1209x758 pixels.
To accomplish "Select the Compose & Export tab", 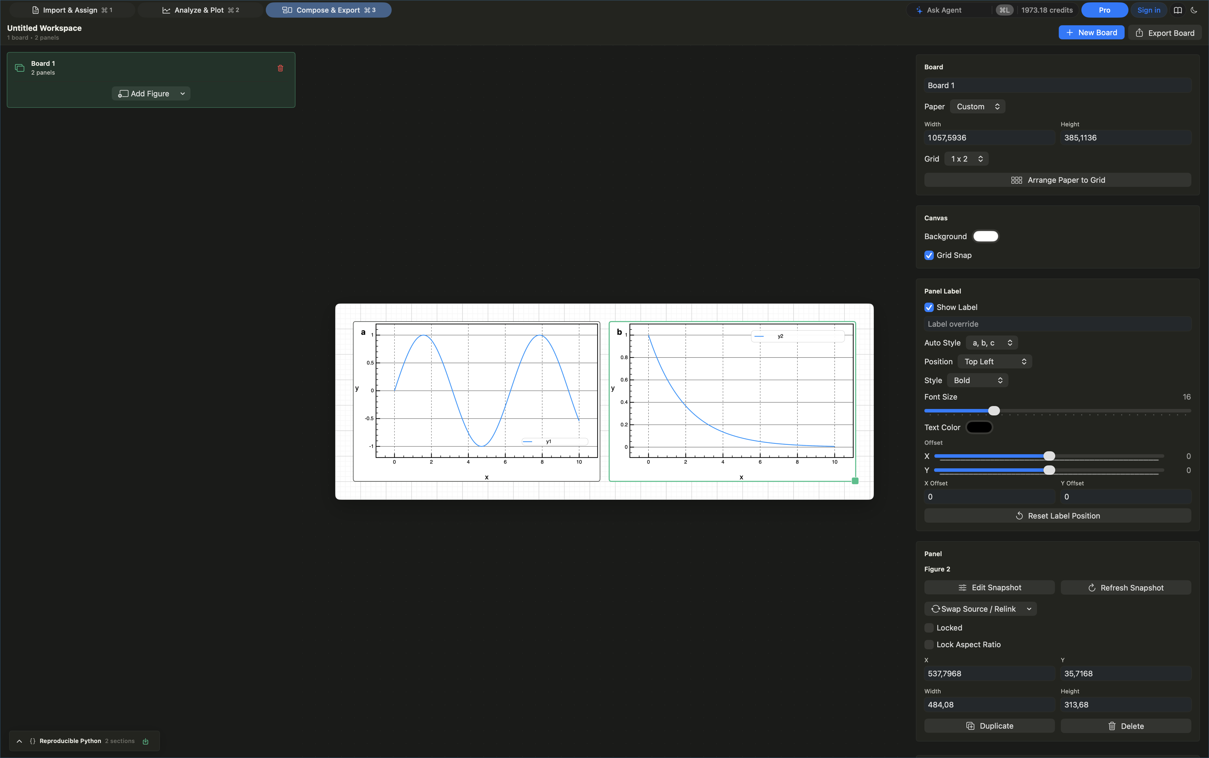I will coord(329,10).
